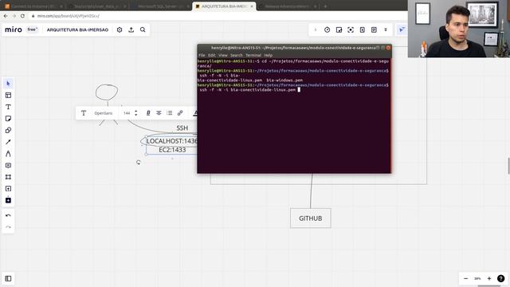Open the presentation mode icon
Screen dimensions: 510x287
coord(363,29)
